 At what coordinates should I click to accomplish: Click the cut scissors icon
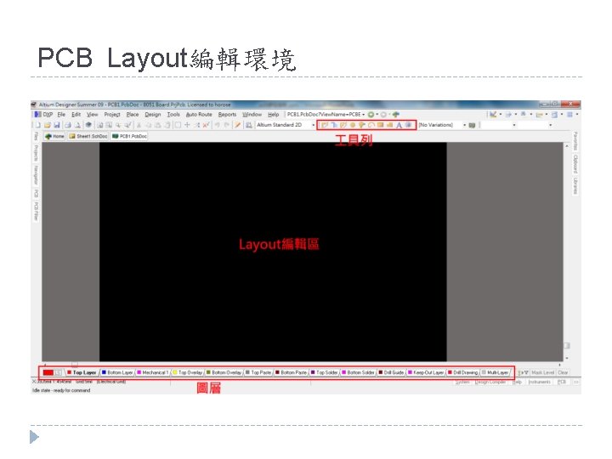coord(139,125)
